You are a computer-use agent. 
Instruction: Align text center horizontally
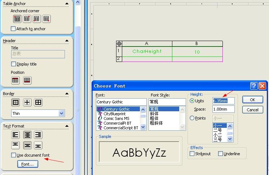coord(27,135)
